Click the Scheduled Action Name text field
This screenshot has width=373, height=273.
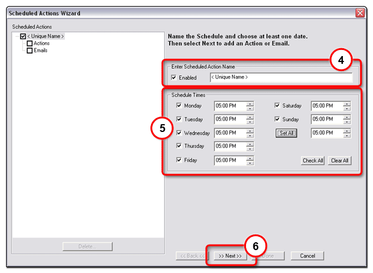[x=281, y=77]
